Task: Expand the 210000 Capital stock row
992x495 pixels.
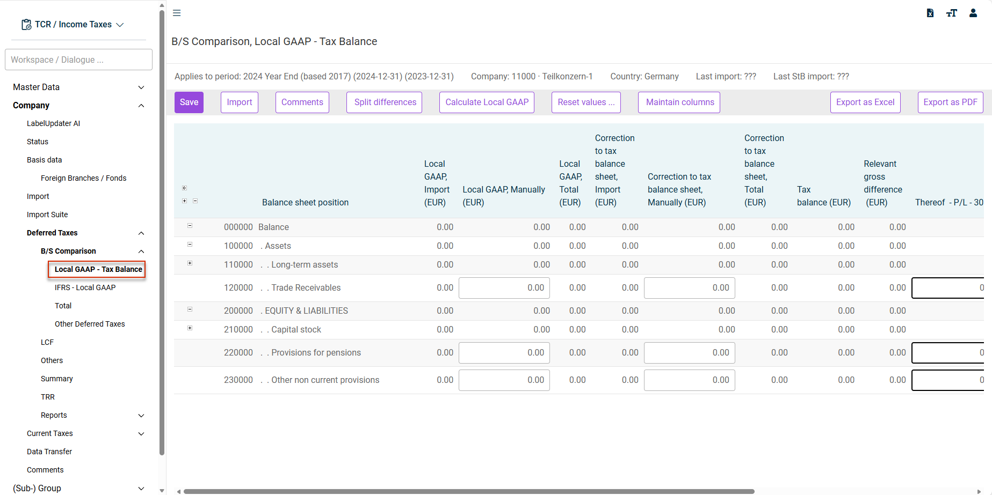Action: pos(190,328)
